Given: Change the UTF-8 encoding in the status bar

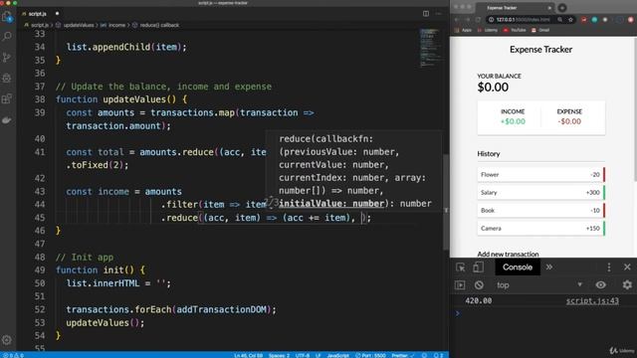Looking at the screenshot, I should tap(303, 355).
